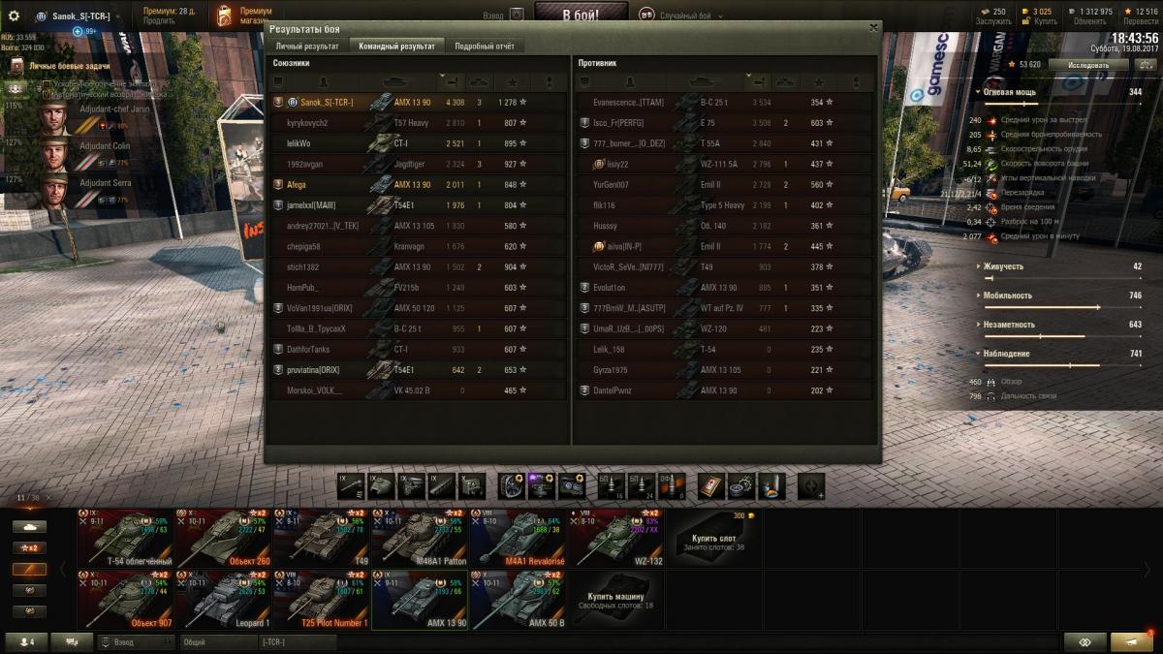The width and height of the screenshot is (1163, 654).
Task: Open the chat channels icon
Action: point(72,641)
